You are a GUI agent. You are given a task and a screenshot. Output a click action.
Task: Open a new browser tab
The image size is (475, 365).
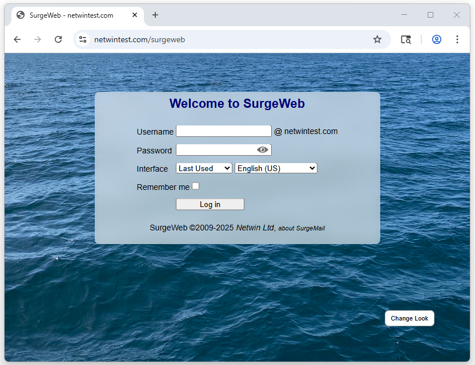click(155, 15)
